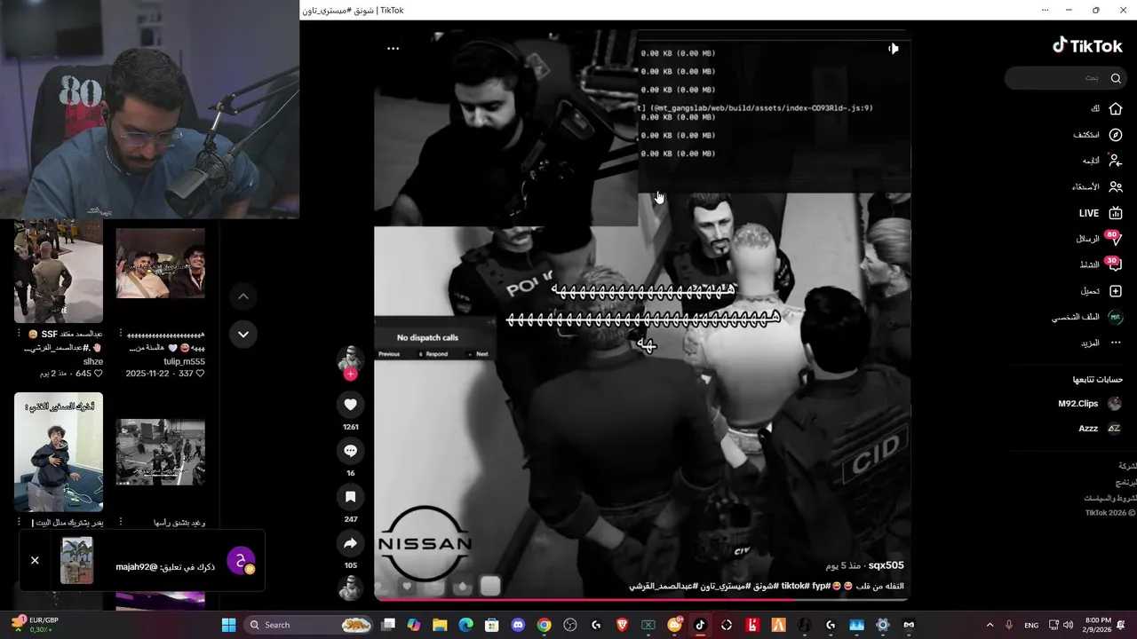
Task: Click the Upload plus-square icon
Action: pos(1116,291)
